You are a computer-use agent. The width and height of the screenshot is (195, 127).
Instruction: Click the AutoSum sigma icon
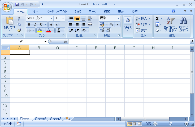tap(157, 19)
